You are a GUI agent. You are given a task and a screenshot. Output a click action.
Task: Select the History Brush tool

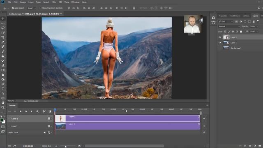(3, 61)
